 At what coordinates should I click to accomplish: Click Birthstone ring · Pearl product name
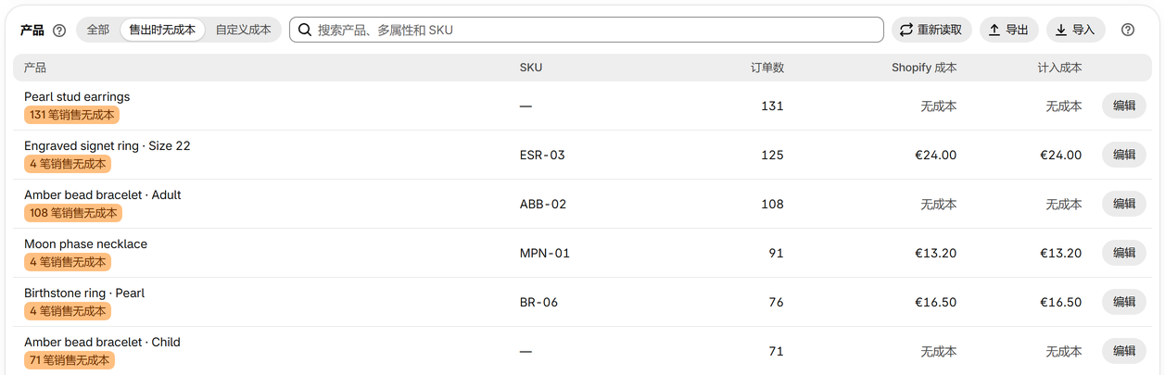pos(84,293)
